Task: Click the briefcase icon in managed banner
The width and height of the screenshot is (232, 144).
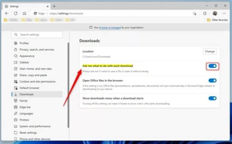Action: pyautogui.click(x=91, y=27)
